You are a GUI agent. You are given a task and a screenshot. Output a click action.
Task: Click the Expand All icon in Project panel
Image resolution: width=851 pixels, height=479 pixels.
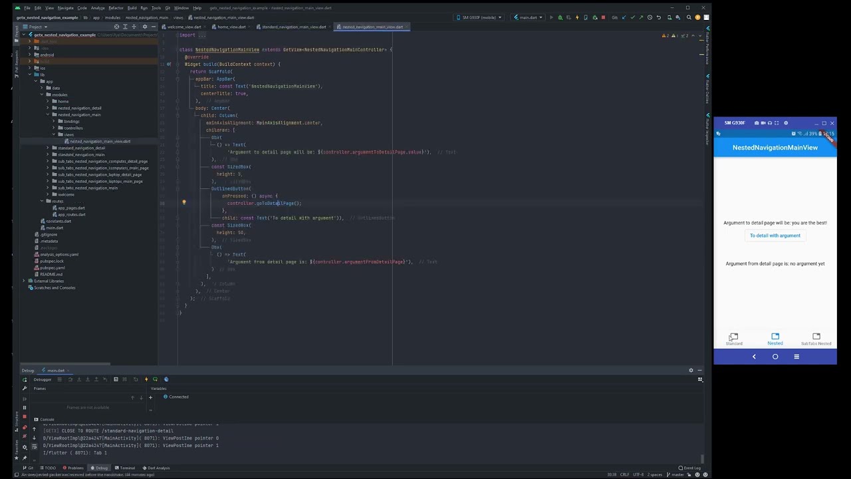[x=125, y=27]
